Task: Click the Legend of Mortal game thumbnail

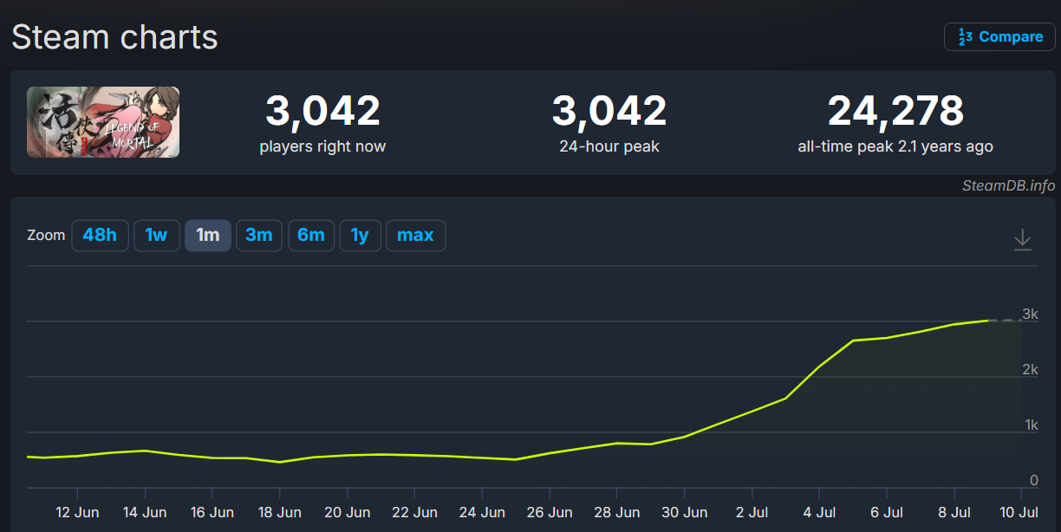Action: point(103,122)
